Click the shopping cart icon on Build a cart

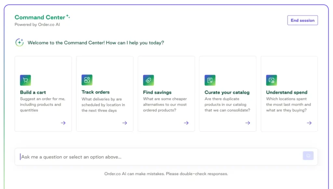click(25, 80)
